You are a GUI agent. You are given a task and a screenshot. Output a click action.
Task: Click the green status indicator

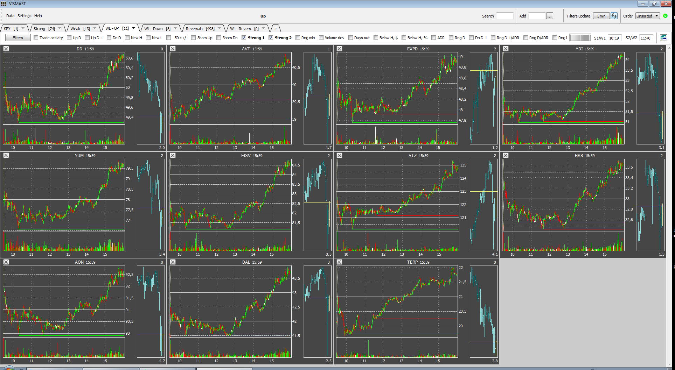pyautogui.click(x=666, y=16)
